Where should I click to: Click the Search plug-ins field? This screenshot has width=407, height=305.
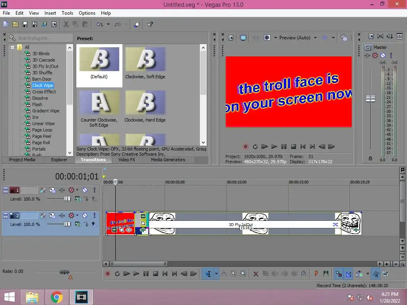(41, 38)
